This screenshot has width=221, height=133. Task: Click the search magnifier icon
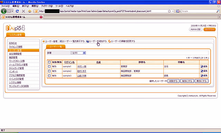click(x=218, y=11)
